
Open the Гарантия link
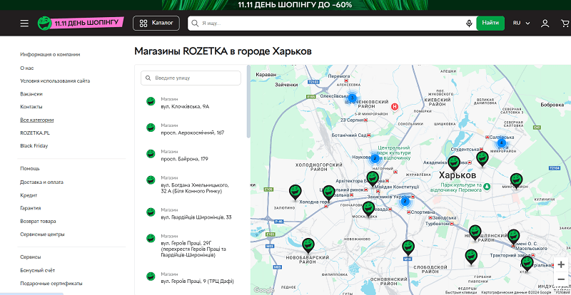pyautogui.click(x=30, y=208)
